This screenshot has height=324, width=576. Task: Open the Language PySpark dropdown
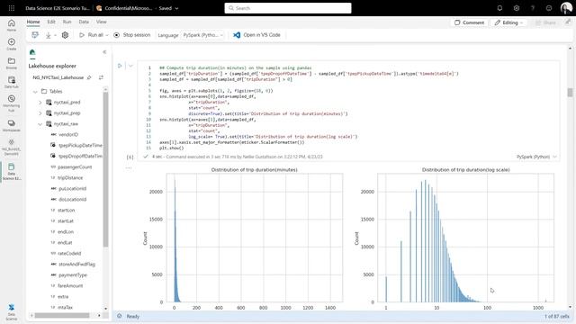click(x=202, y=35)
